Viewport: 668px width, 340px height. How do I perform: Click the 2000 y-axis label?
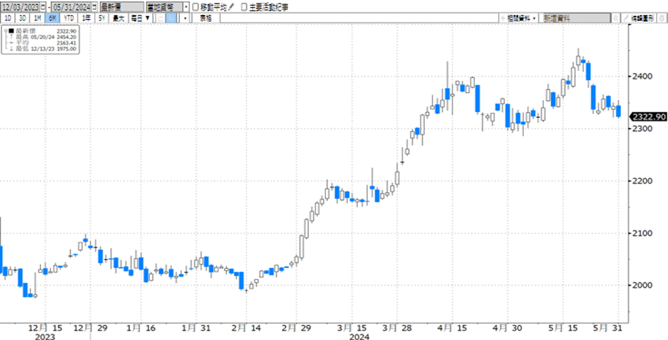[x=641, y=285]
